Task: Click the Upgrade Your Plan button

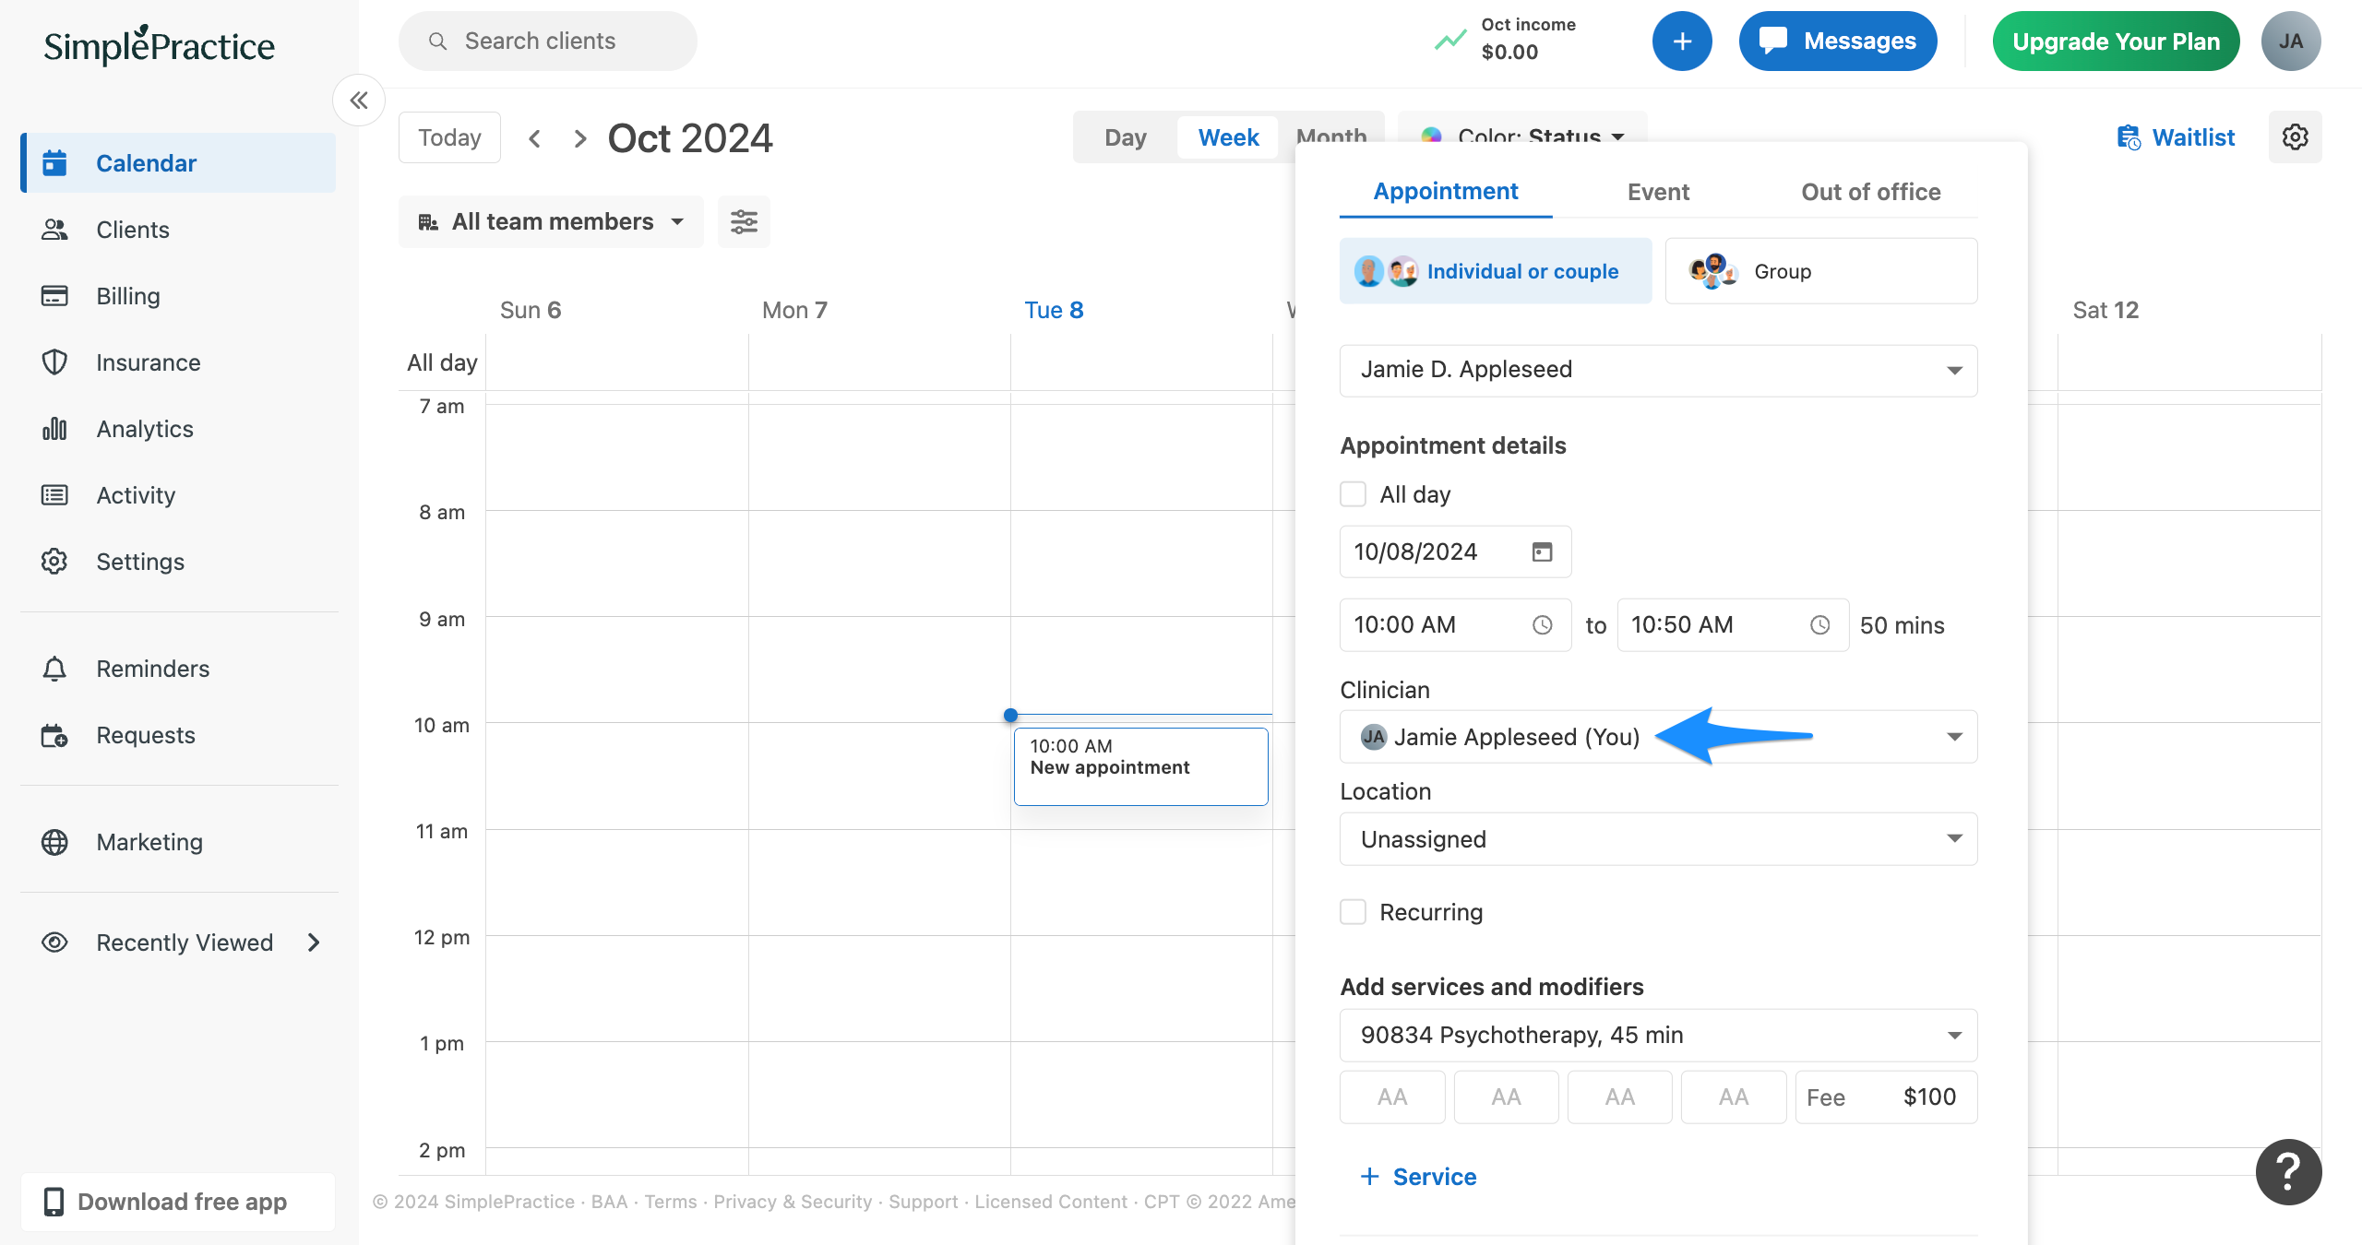Action: point(2116,41)
